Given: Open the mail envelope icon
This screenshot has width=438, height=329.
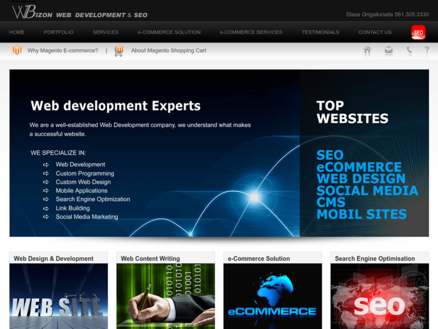Looking at the screenshot, I should pyautogui.click(x=388, y=51).
